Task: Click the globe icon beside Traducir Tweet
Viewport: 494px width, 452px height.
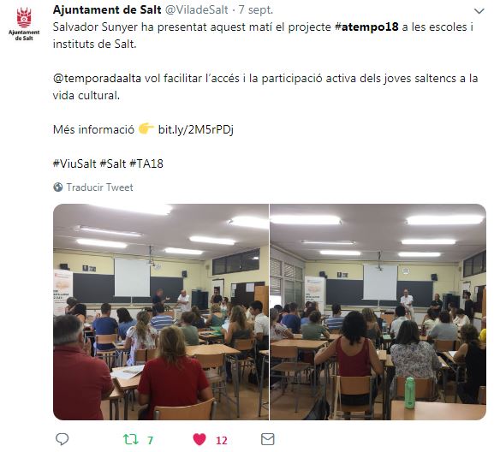Action: [58, 187]
